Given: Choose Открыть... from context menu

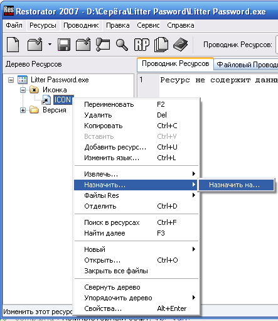Looking at the screenshot, I should click(136, 260).
